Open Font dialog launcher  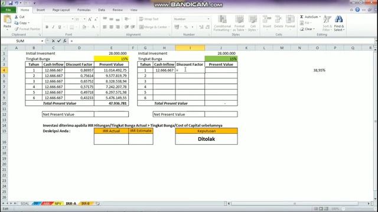point(98,35)
